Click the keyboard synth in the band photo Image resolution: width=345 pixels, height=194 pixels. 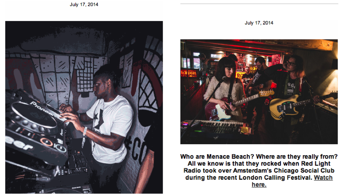[x=217, y=127]
